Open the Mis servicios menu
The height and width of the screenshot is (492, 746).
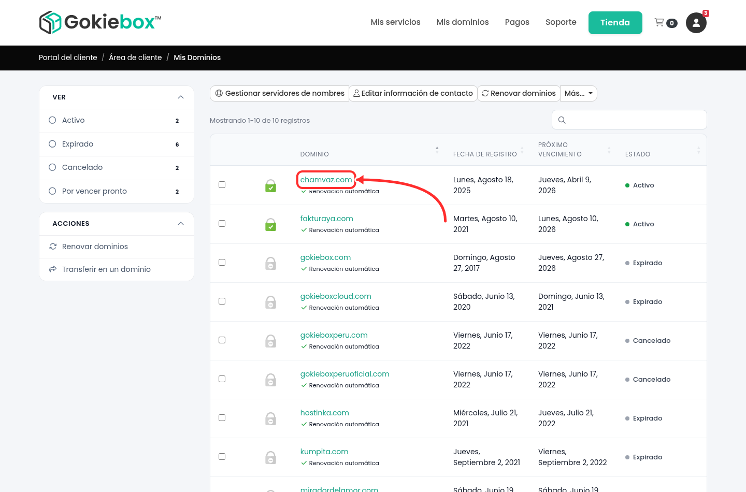(x=395, y=22)
